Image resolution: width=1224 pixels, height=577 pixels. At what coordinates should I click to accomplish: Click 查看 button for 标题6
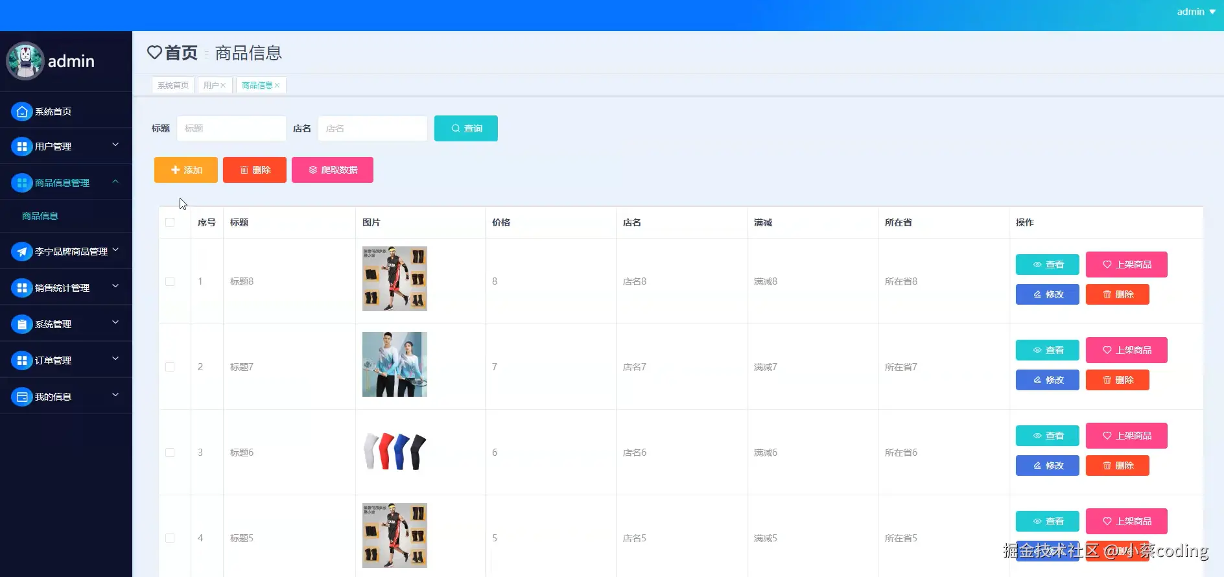(x=1048, y=436)
